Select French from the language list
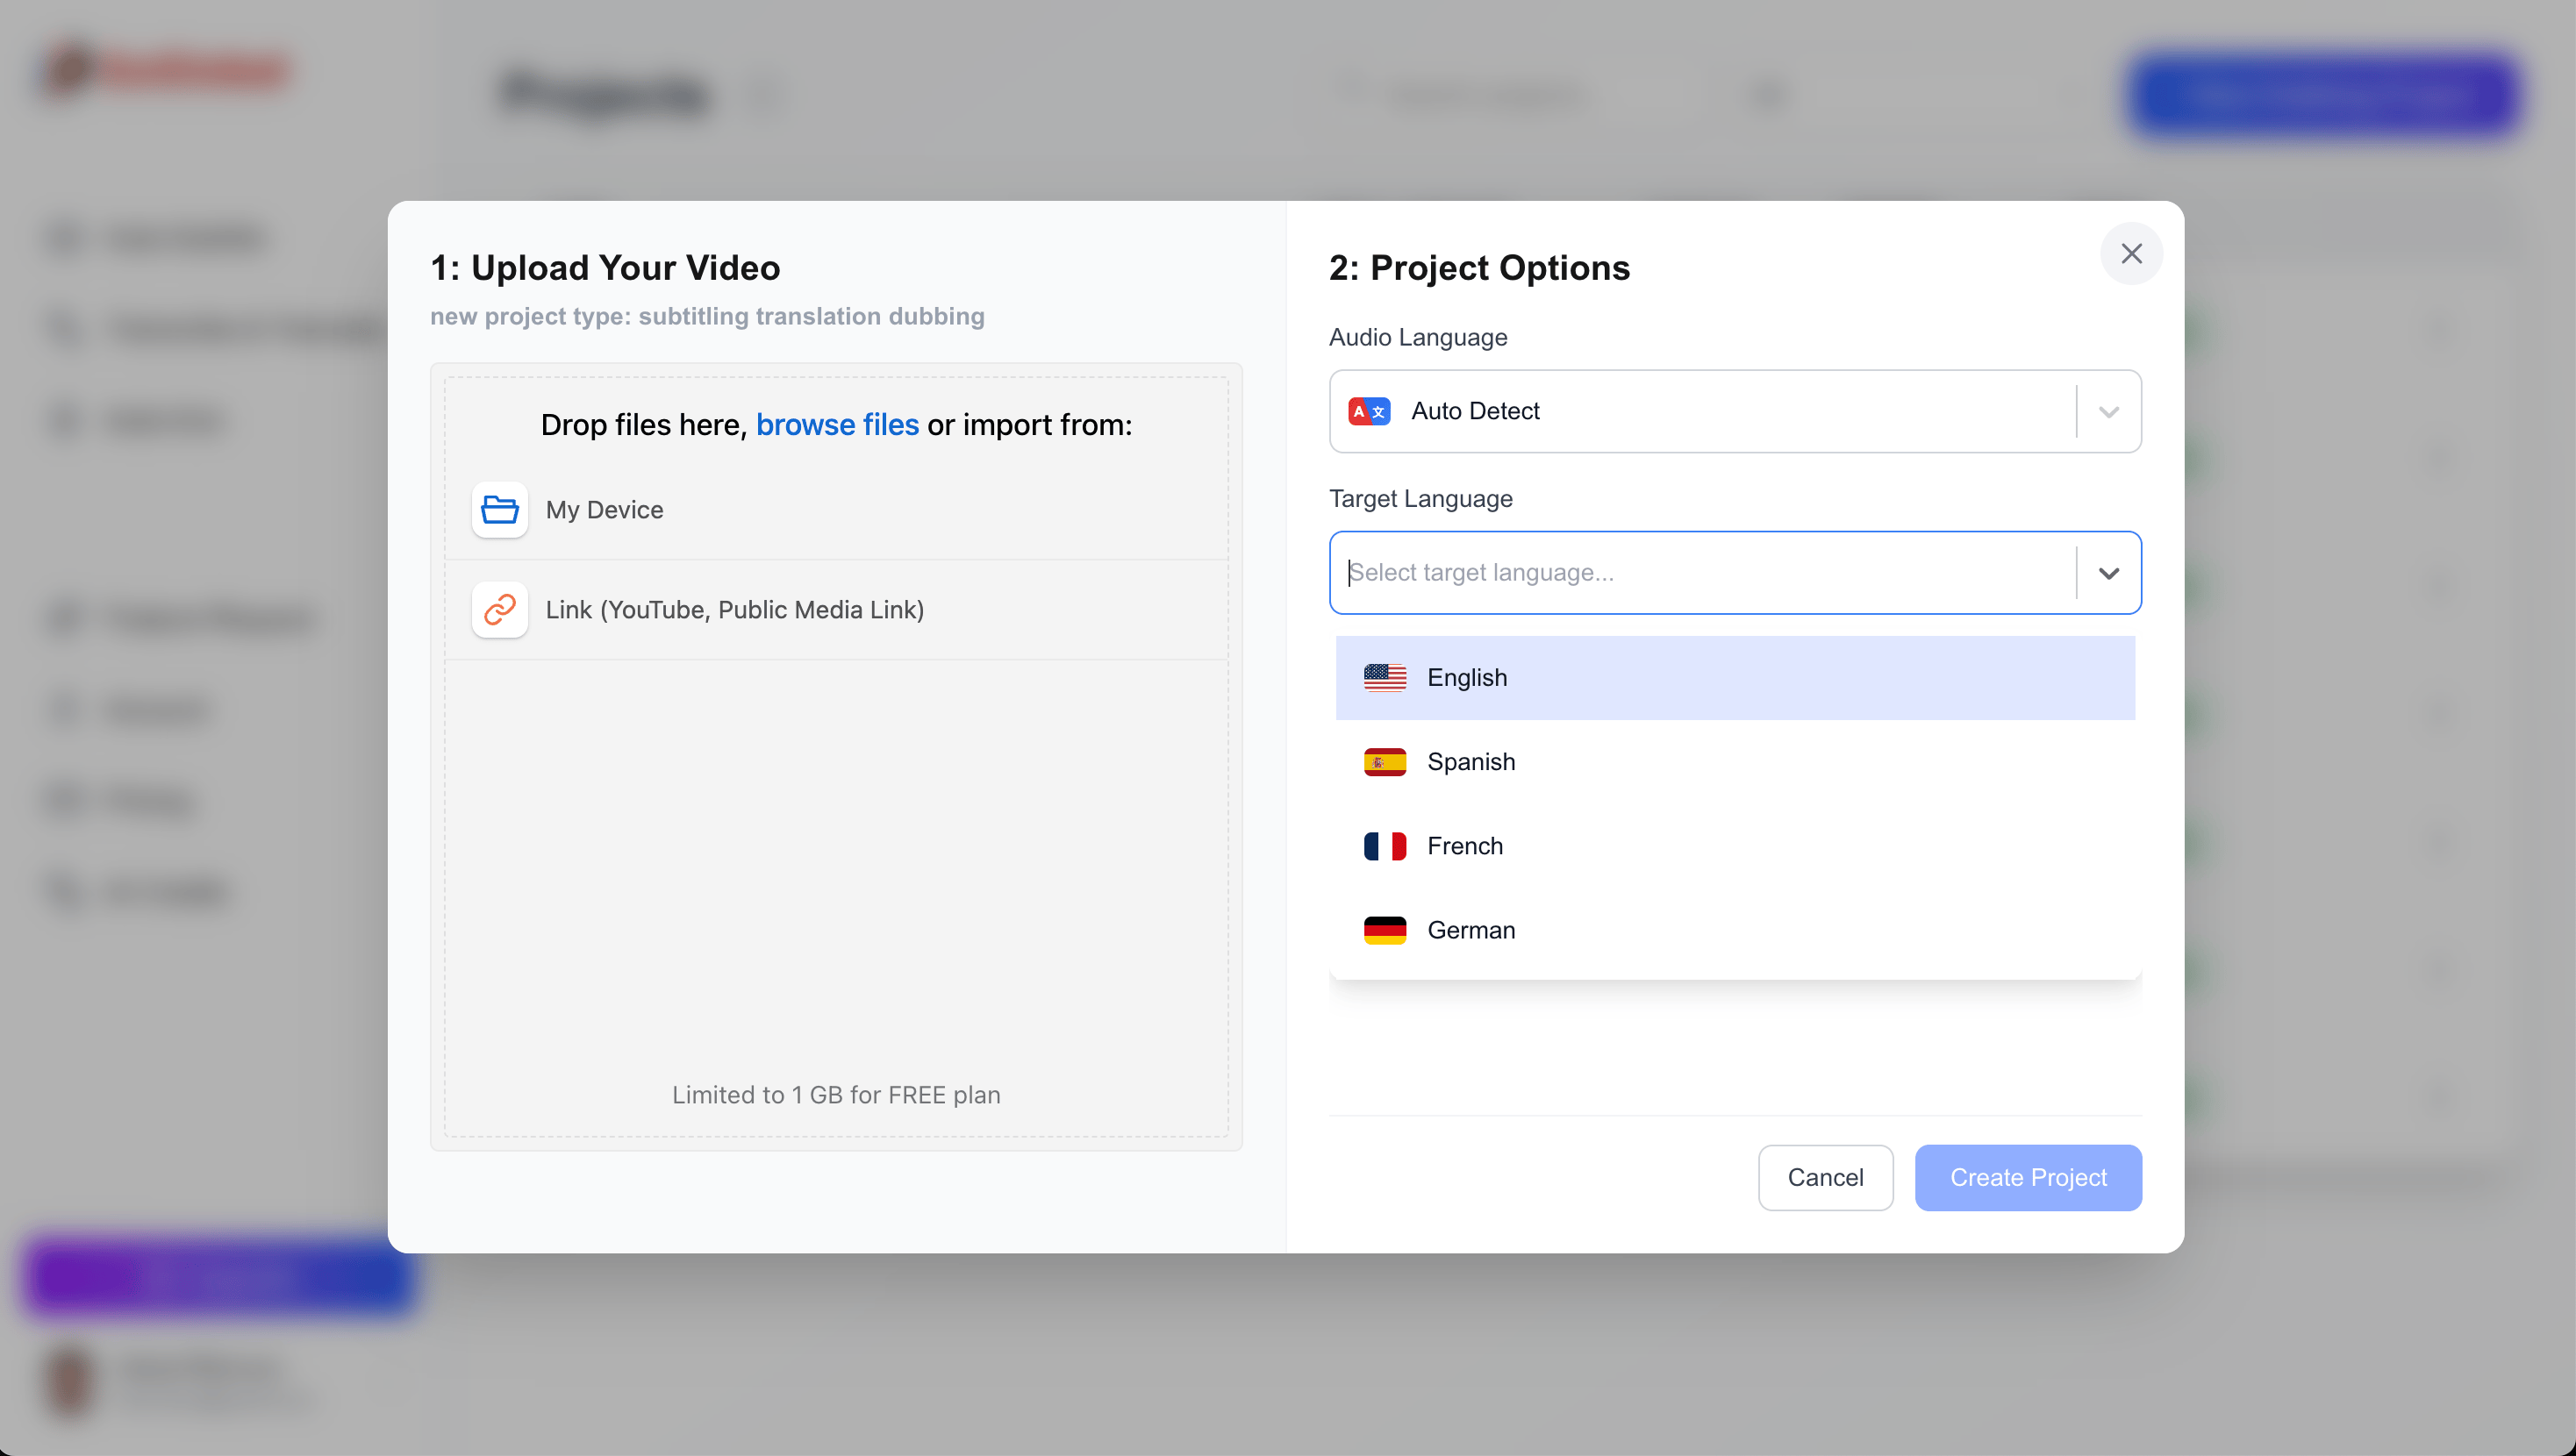 pos(1734,845)
